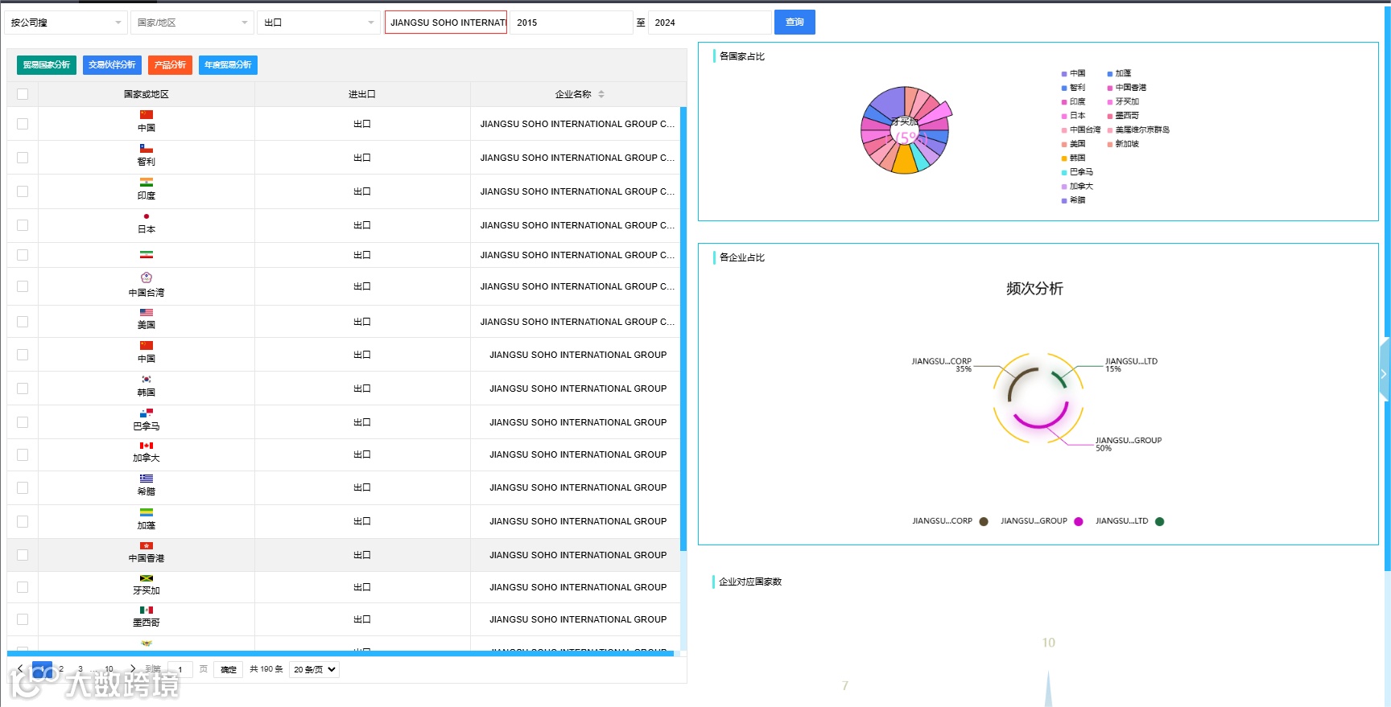
Task: Switch to the 贸易国家分析 tab
Action: coord(47,65)
